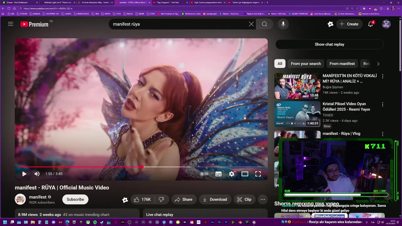Share the video

[184, 200]
